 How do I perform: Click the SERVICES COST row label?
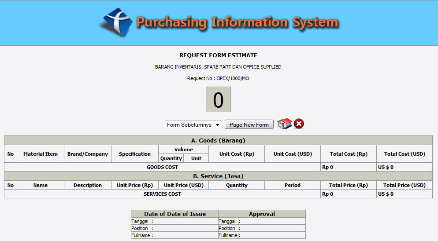(162, 194)
